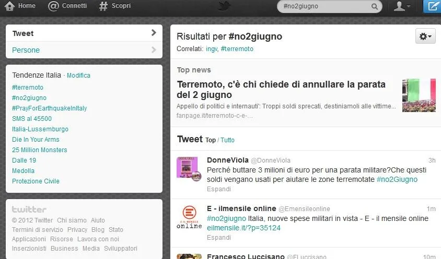
Task: Click the search magnifier icon
Action: (x=374, y=7)
